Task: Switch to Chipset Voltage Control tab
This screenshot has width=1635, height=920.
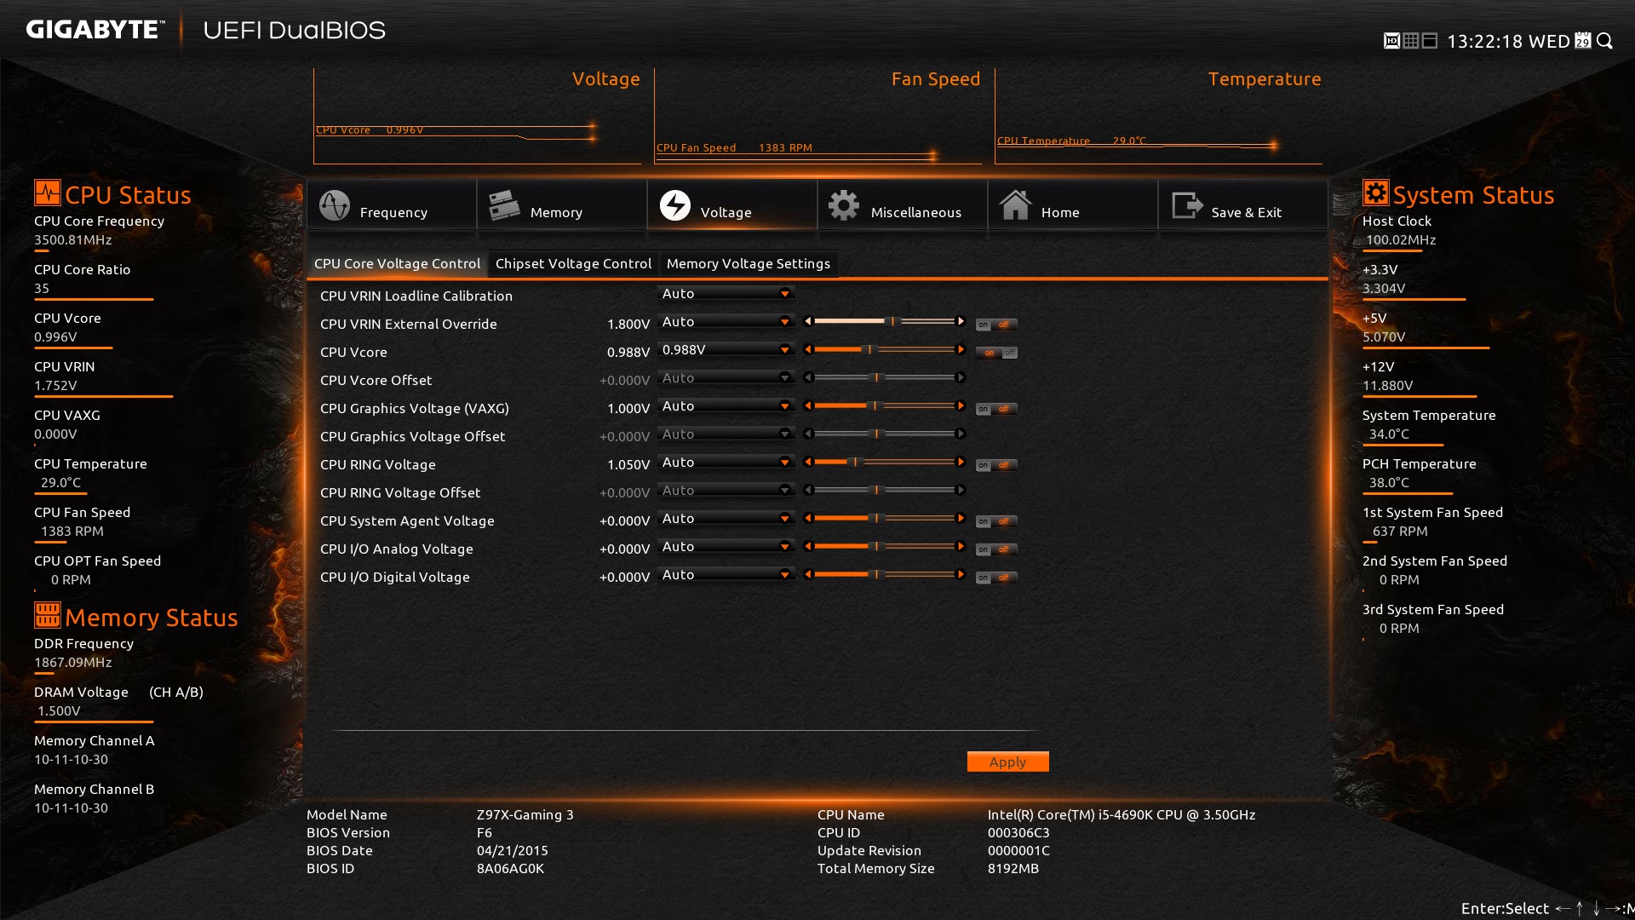Action: click(573, 264)
